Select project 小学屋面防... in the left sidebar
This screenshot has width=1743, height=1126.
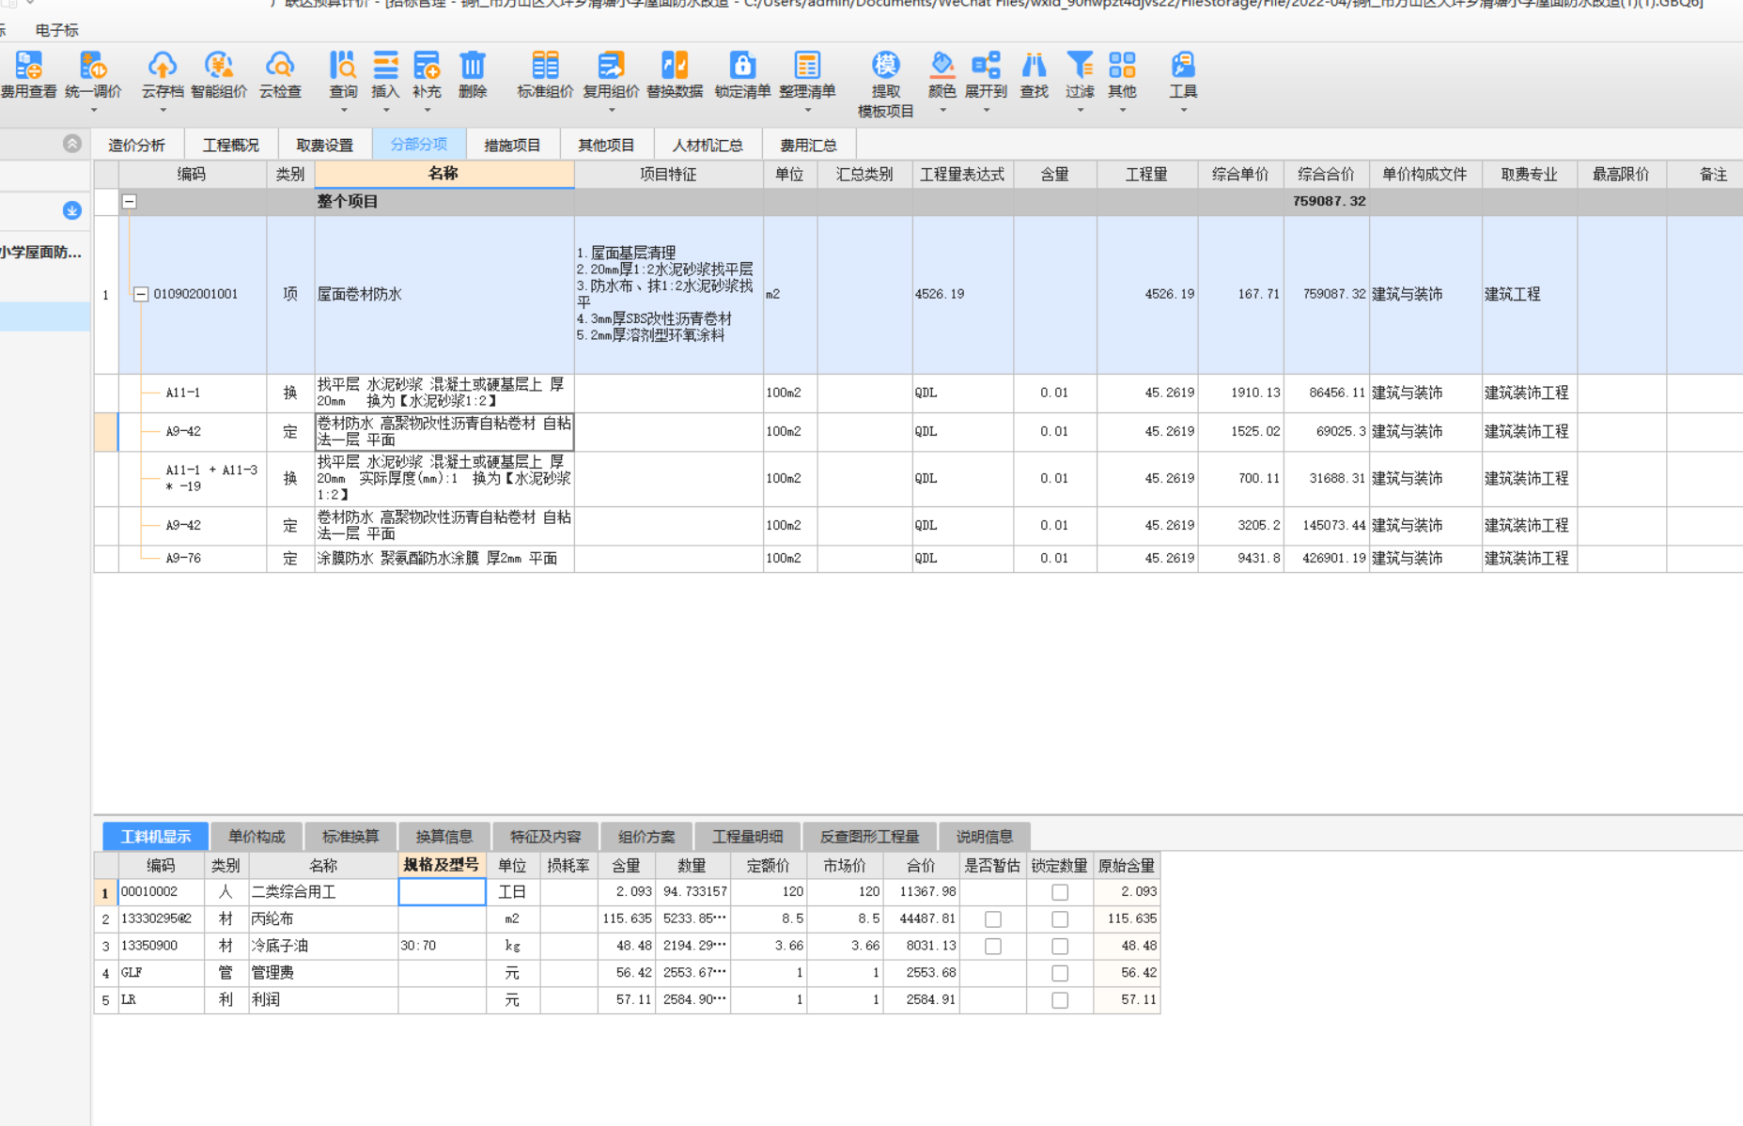click(x=41, y=253)
